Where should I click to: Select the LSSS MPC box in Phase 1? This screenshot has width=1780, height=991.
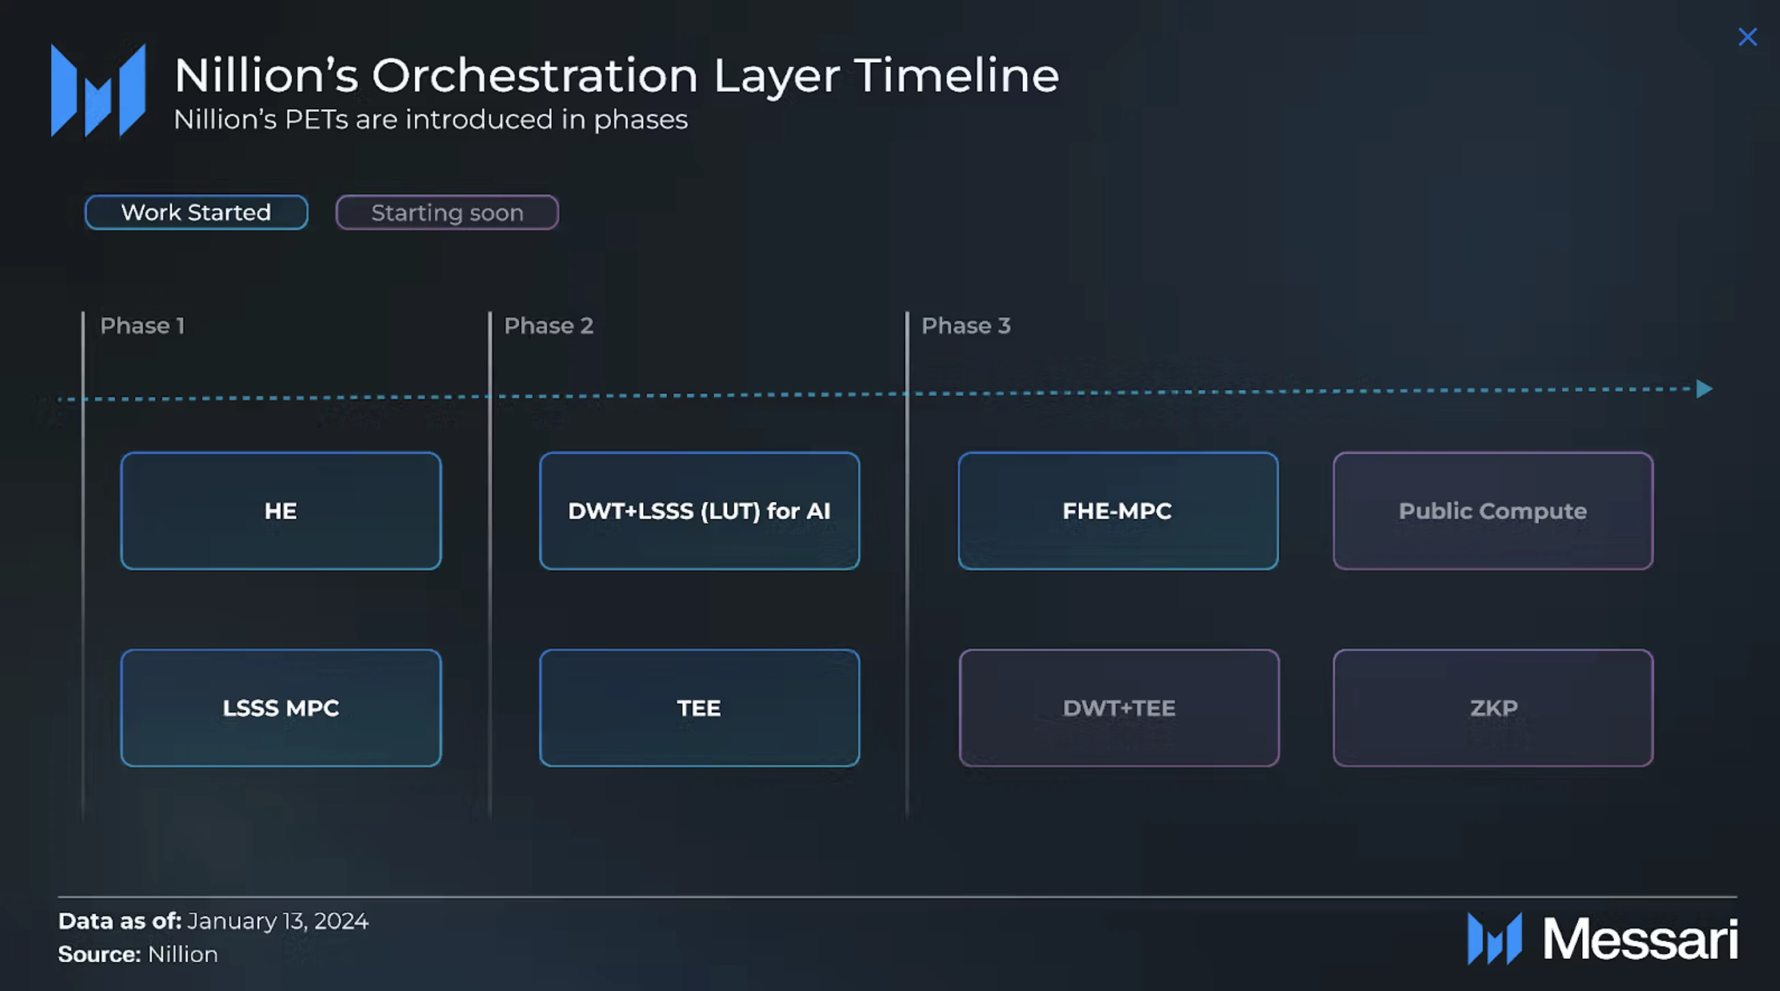click(x=281, y=708)
